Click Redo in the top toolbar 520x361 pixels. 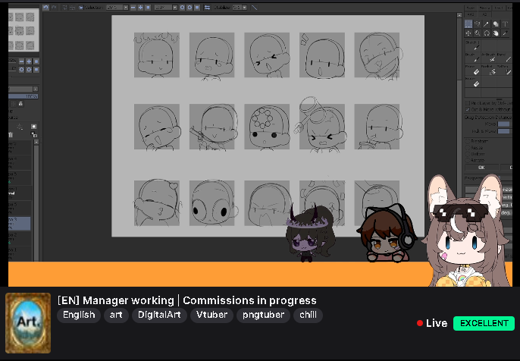(54, 8)
